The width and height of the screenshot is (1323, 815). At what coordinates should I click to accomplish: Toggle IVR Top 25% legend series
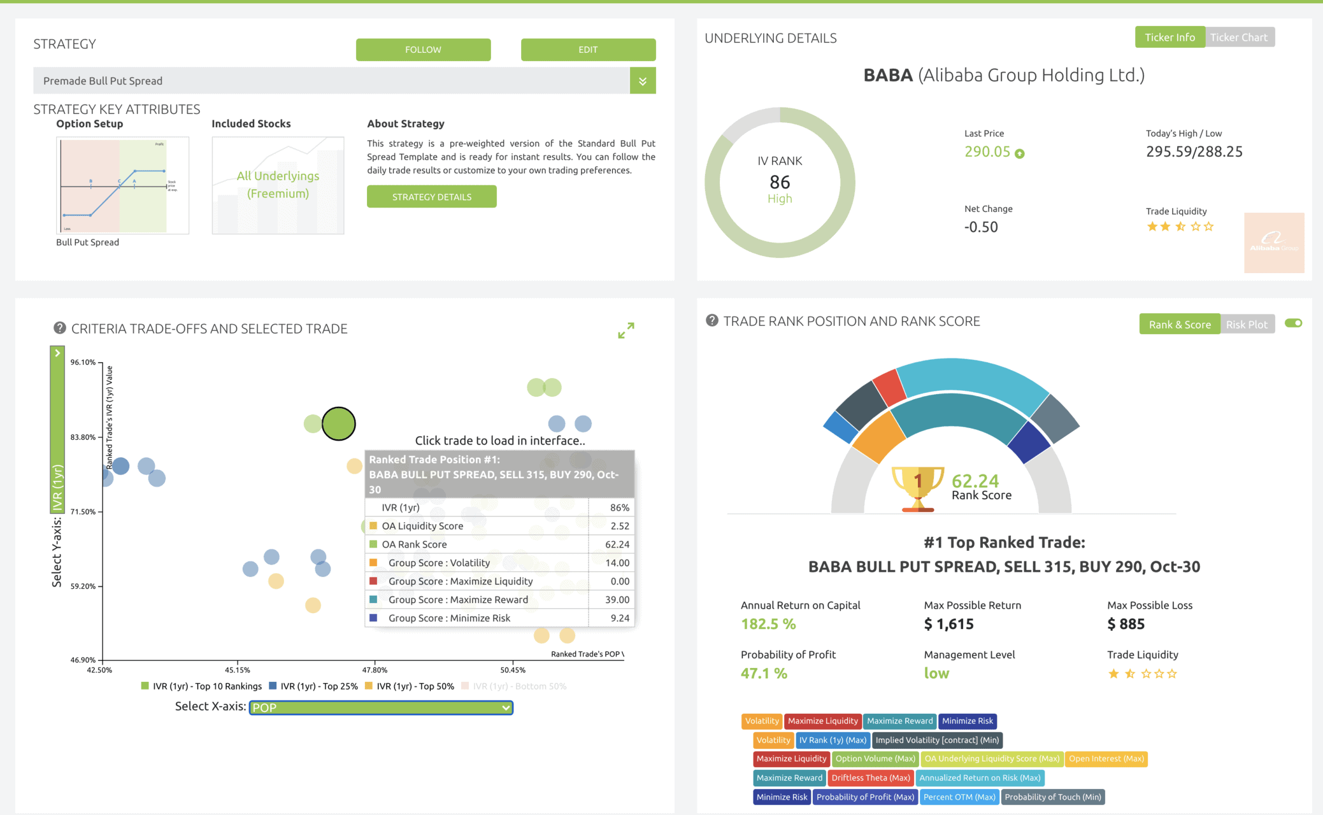(313, 686)
